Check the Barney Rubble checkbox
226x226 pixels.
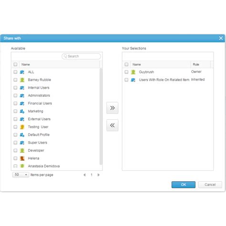15,80
